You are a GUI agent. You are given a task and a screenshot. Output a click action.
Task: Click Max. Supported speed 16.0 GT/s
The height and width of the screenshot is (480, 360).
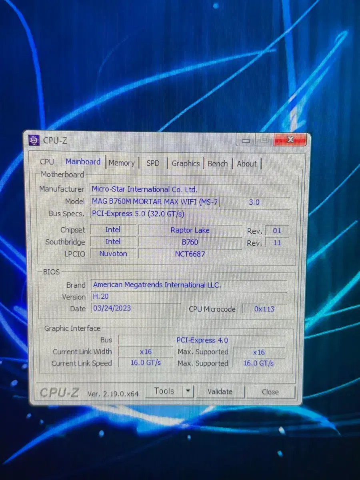(x=258, y=363)
